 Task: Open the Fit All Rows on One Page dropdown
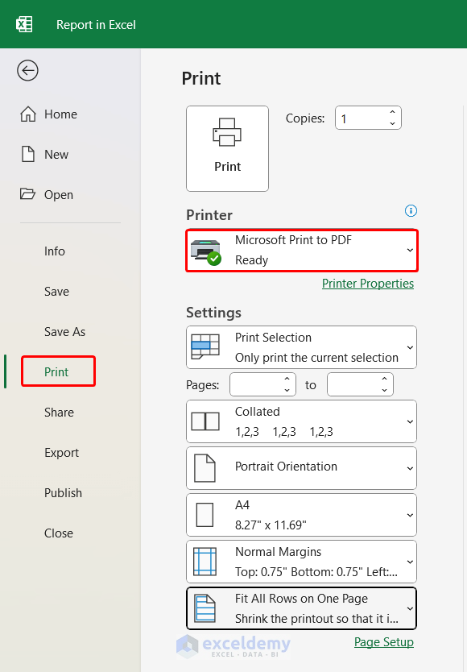click(302, 608)
